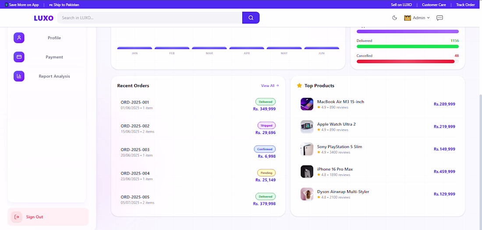This screenshot has width=482, height=230.
Task: Click the JAN chart bar
Action: (135, 48)
